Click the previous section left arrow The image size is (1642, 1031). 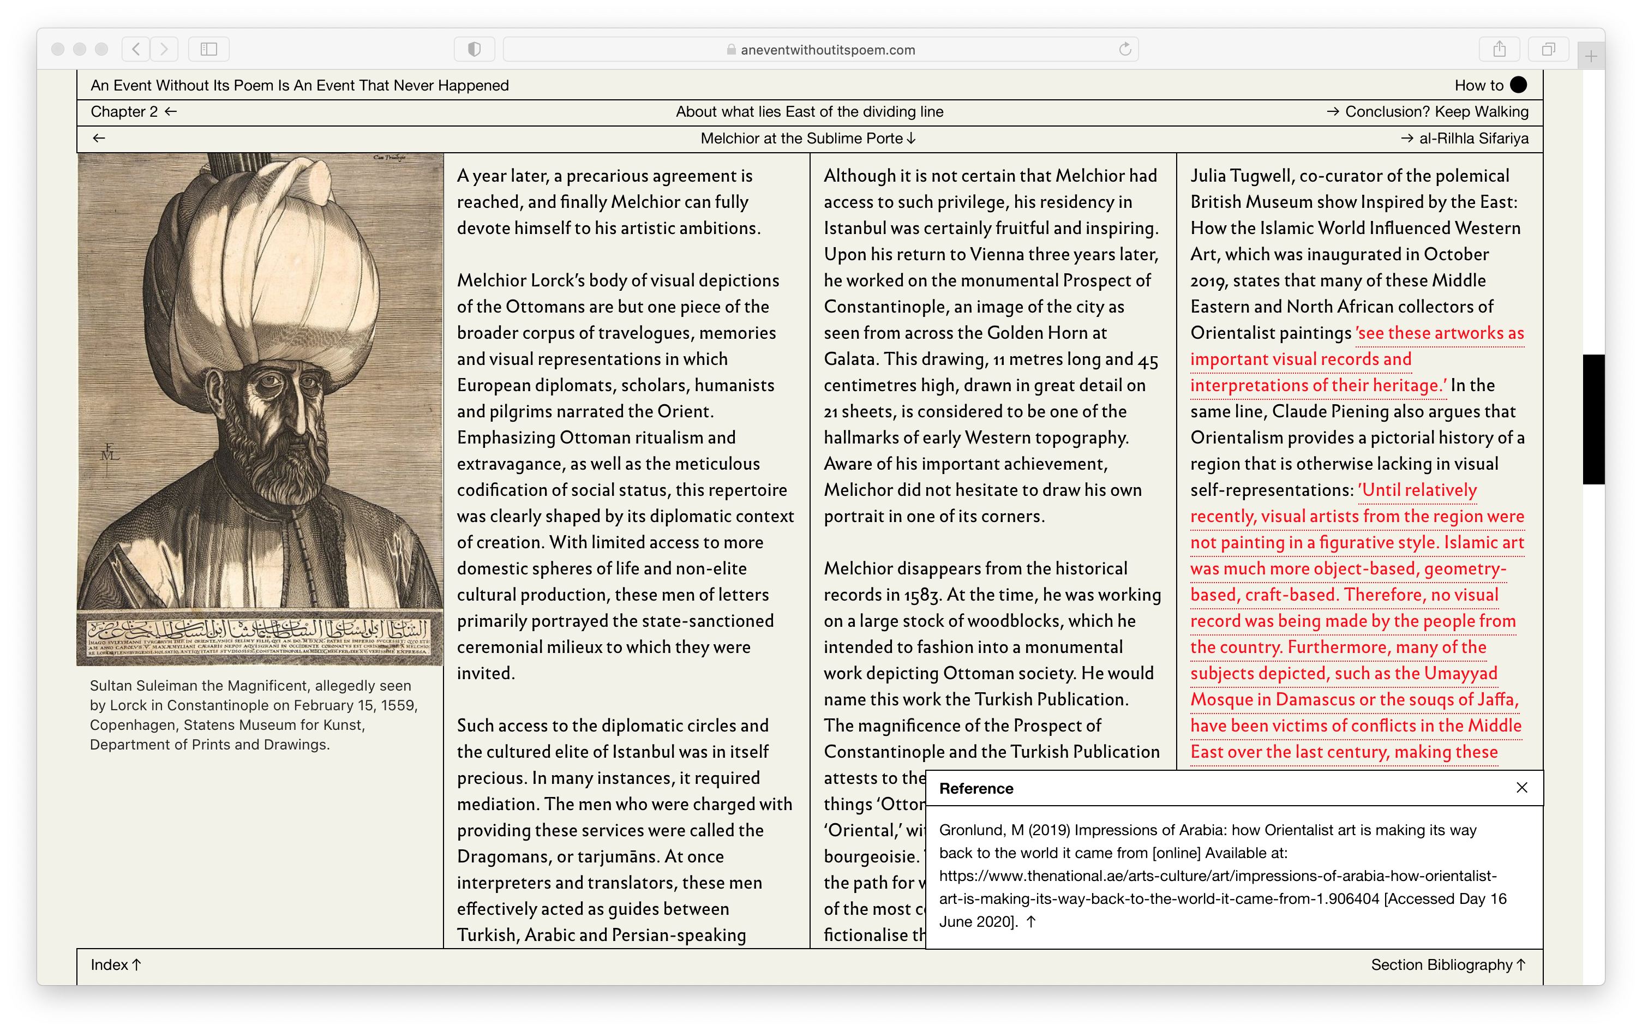[99, 139]
